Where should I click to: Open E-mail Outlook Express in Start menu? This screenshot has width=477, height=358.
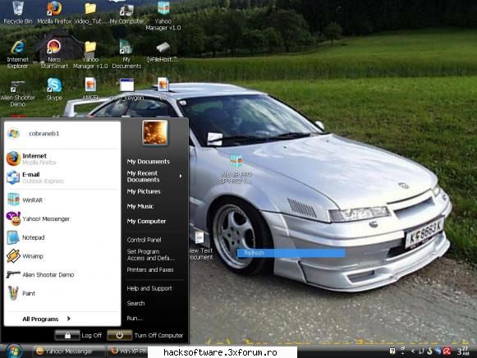pos(62,177)
